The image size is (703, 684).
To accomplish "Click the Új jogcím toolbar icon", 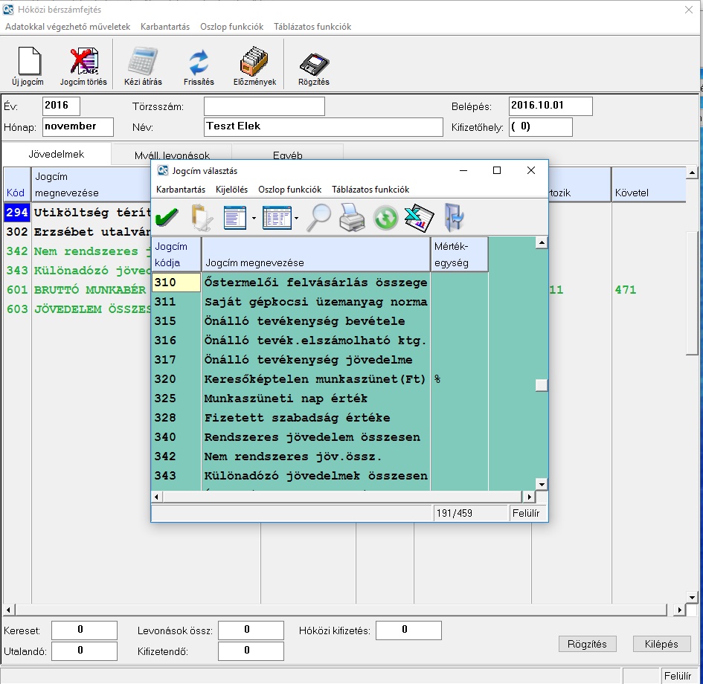I will (28, 66).
